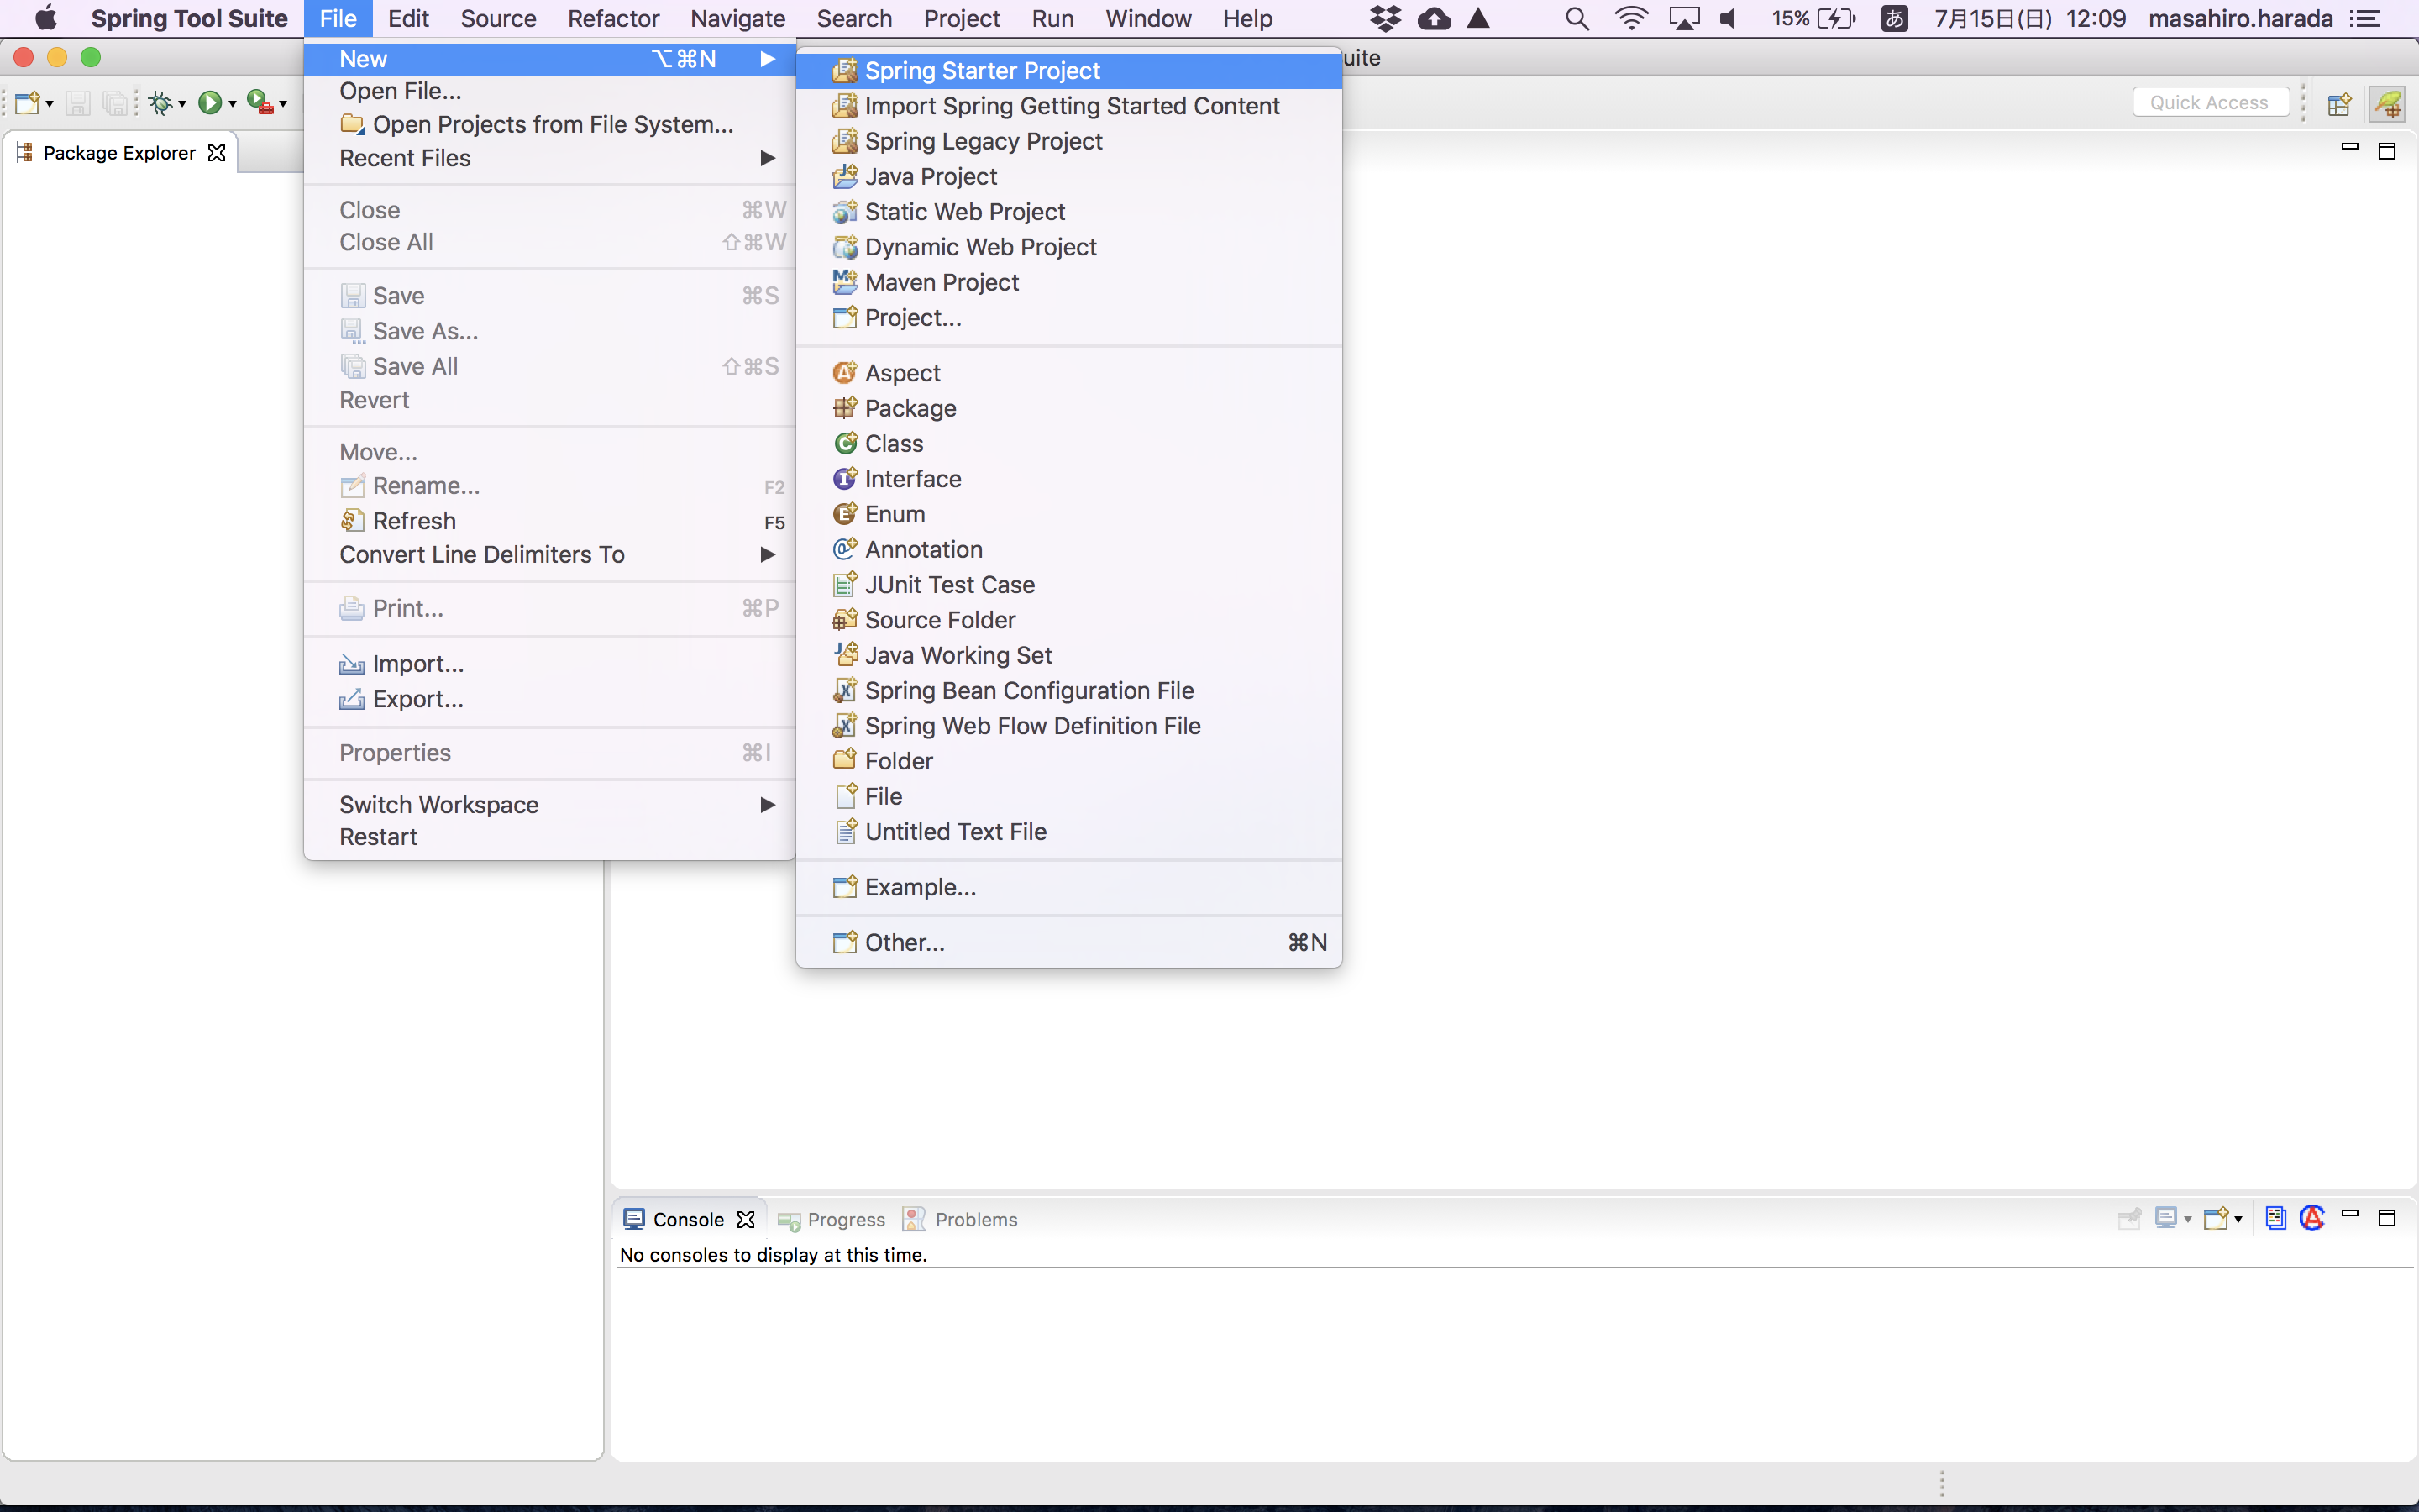Viewport: 2419px width, 1512px height.
Task: Choose Spring Starter Project from submenu
Action: 1068,71
